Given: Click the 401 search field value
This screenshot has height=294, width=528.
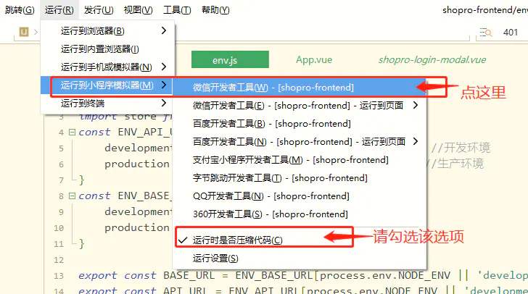Looking at the screenshot, I should coord(510,33).
